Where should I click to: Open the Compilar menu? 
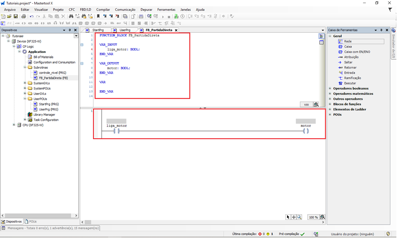pos(103,9)
